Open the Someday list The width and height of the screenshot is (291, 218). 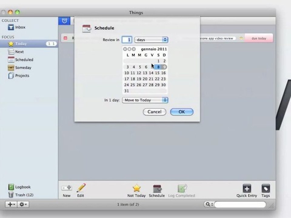point(19,68)
